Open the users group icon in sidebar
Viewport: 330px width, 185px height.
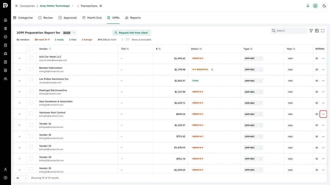point(5,79)
